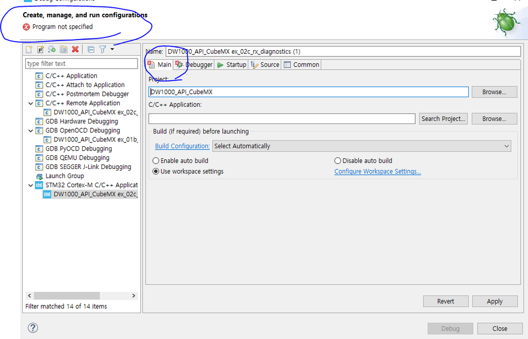Screen dimensions: 528x339
Task: Click the New launch configuration prototype icon
Action: [40, 50]
